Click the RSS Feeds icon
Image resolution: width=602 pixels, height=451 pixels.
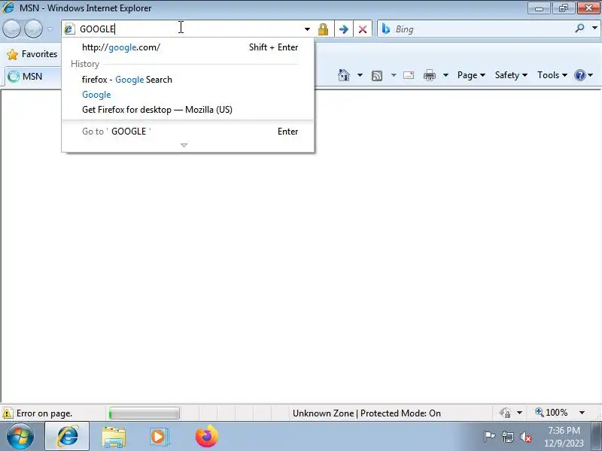[x=377, y=76]
